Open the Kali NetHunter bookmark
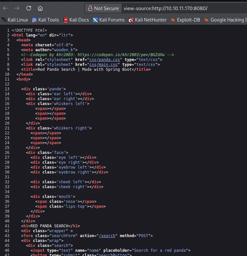This screenshot has width=247, height=256. [148, 20]
